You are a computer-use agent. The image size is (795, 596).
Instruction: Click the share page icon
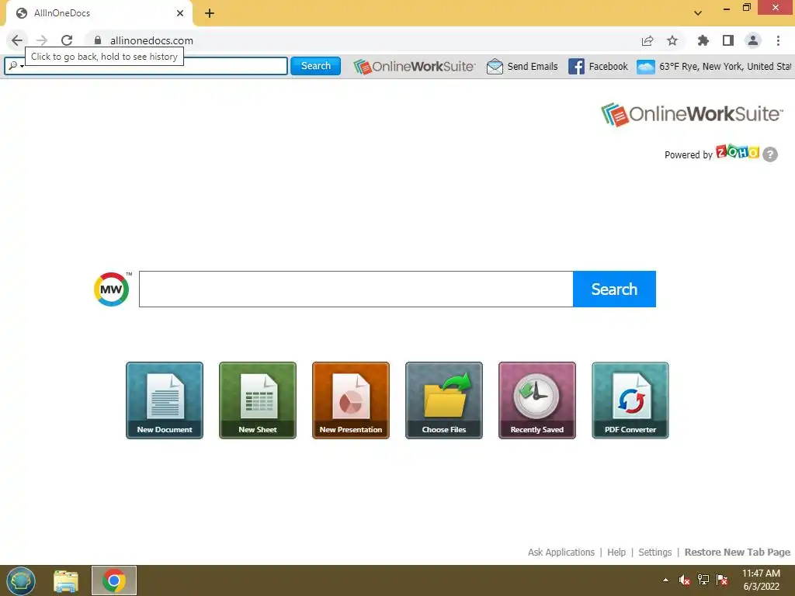click(647, 40)
